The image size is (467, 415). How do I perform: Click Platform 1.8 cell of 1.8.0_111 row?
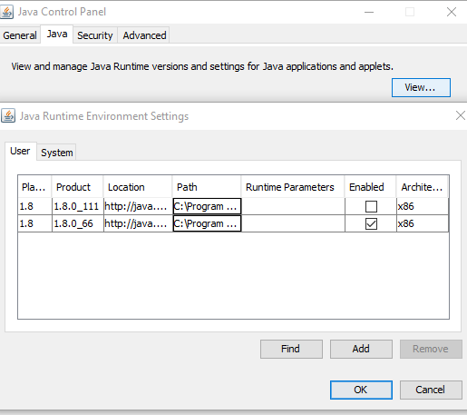[34, 206]
